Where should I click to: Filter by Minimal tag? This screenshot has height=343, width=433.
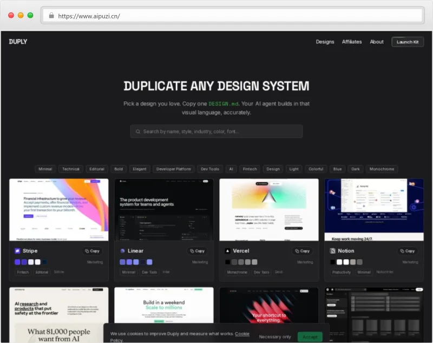(45, 169)
